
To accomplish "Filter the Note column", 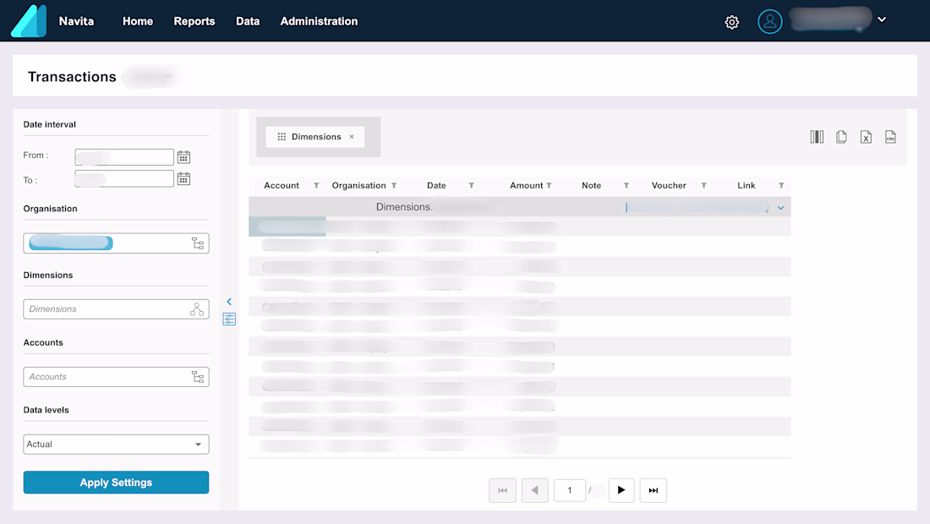I will (x=626, y=186).
